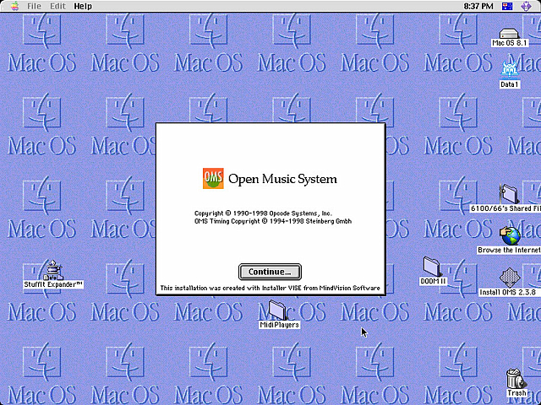541x405 pixels.
Task: Click the Mac OS 8.1 disk label
Action: pos(510,43)
